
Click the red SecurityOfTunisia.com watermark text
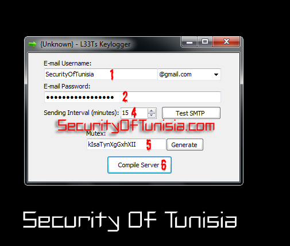point(136,126)
